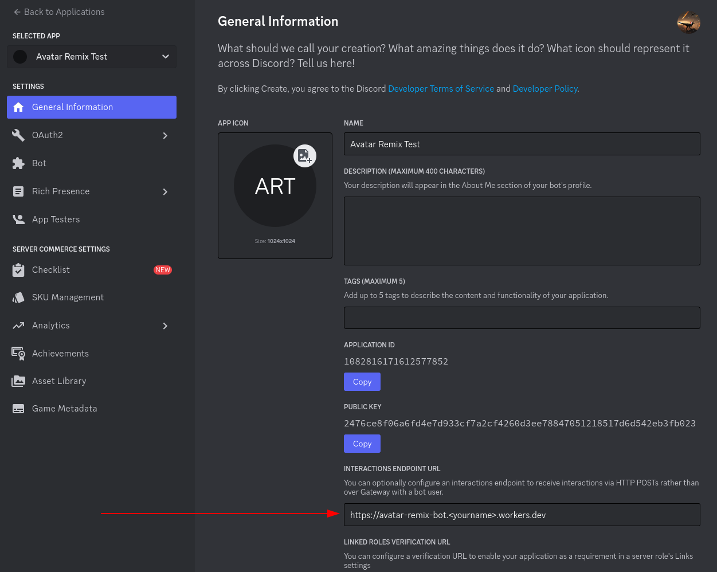The width and height of the screenshot is (717, 572).
Task: Open the General Information settings page
Action: point(92,107)
